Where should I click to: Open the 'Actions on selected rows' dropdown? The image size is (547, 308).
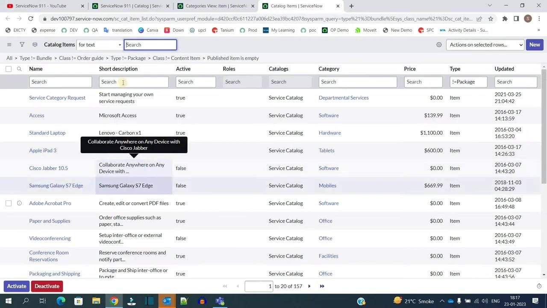[485, 44]
